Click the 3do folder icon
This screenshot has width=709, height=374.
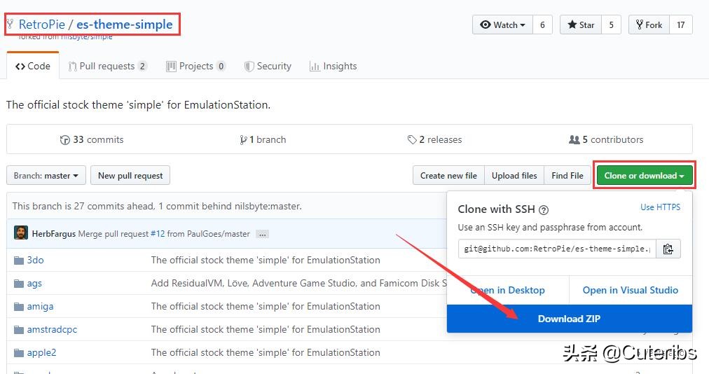[x=19, y=261]
